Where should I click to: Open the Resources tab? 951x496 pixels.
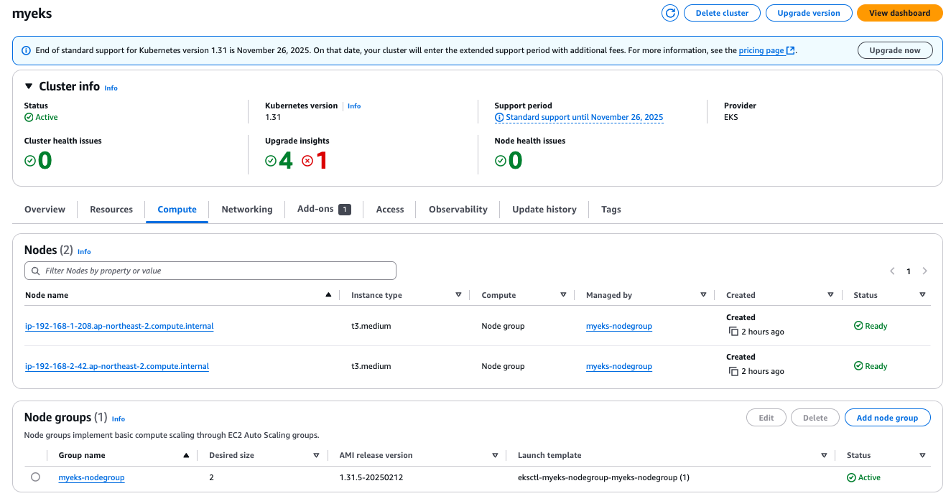(x=111, y=210)
